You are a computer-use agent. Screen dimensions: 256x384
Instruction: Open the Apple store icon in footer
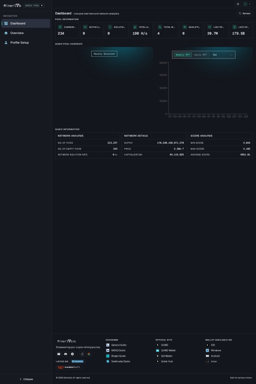82,354
